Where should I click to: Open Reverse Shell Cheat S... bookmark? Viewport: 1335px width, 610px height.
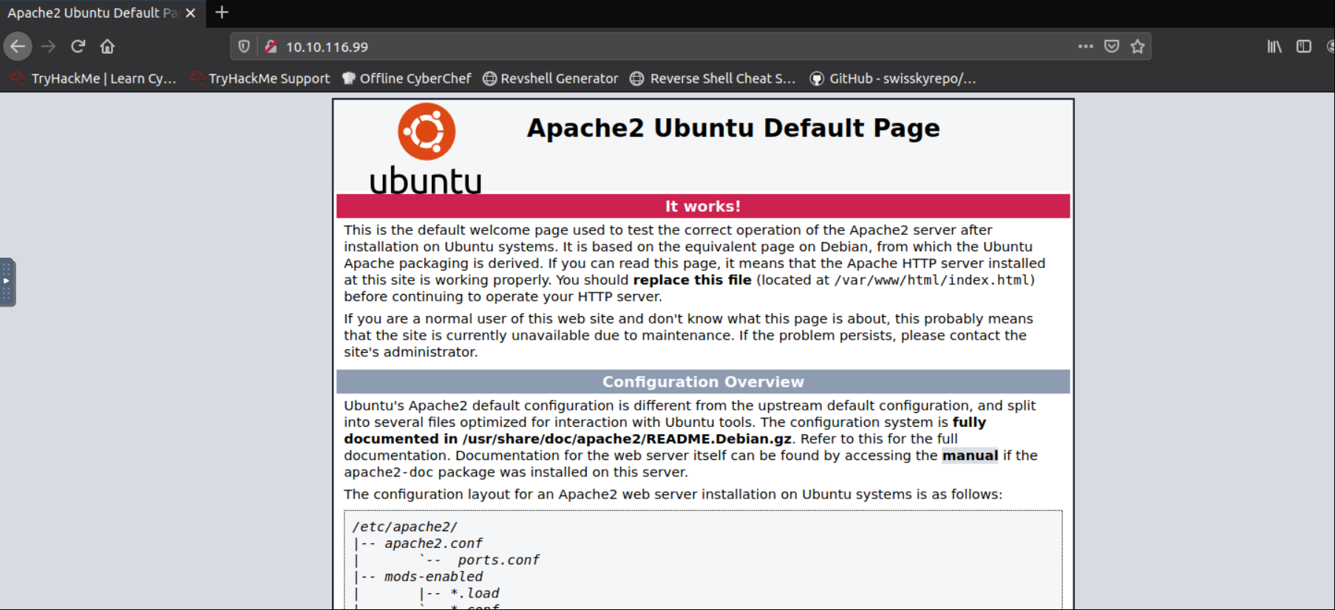713,78
